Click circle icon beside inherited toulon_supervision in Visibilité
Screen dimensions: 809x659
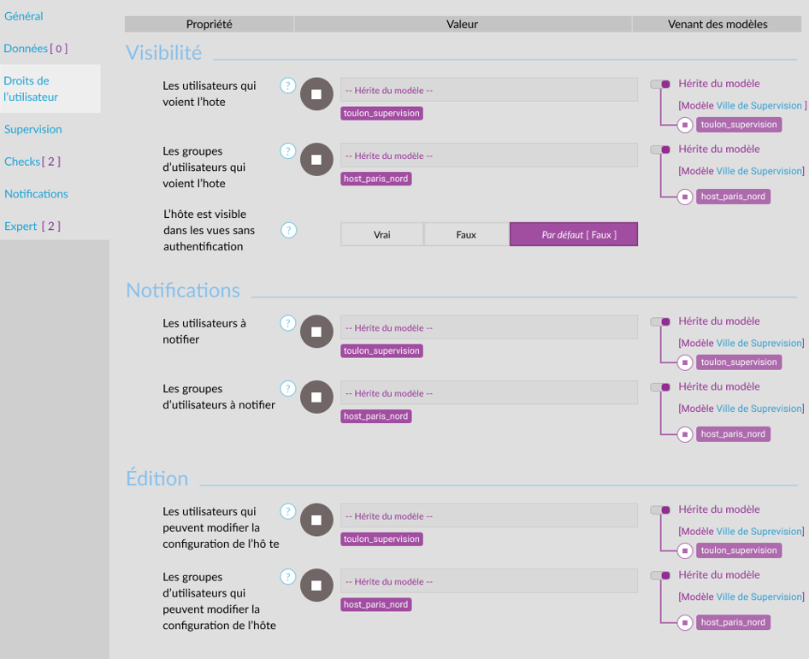tap(685, 125)
